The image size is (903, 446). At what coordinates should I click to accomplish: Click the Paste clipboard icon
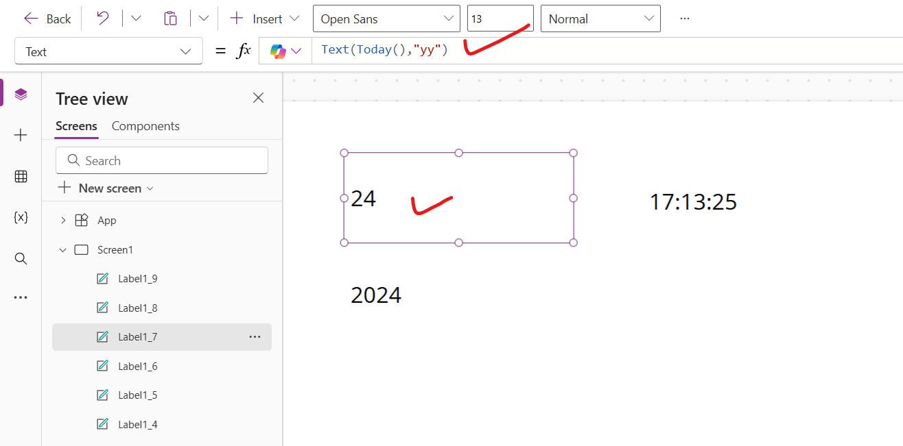(x=170, y=18)
